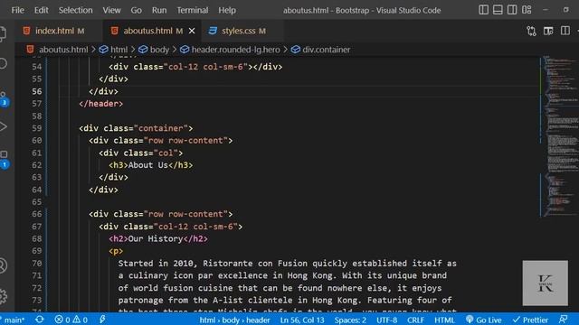Image resolution: width=579 pixels, height=325 pixels.
Task: Open the View menu
Action: [x=111, y=10]
